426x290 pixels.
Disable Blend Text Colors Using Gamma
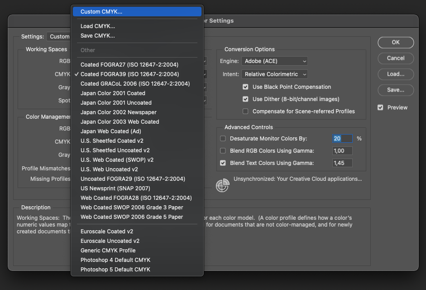(223, 163)
